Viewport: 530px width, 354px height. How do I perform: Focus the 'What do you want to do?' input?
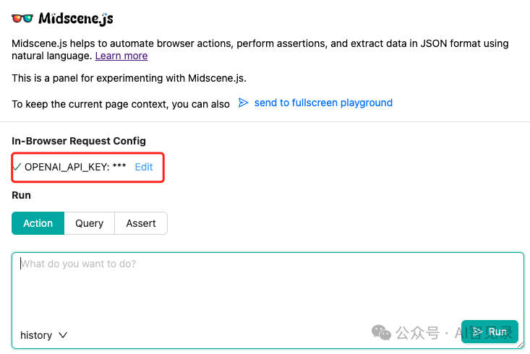click(268, 289)
